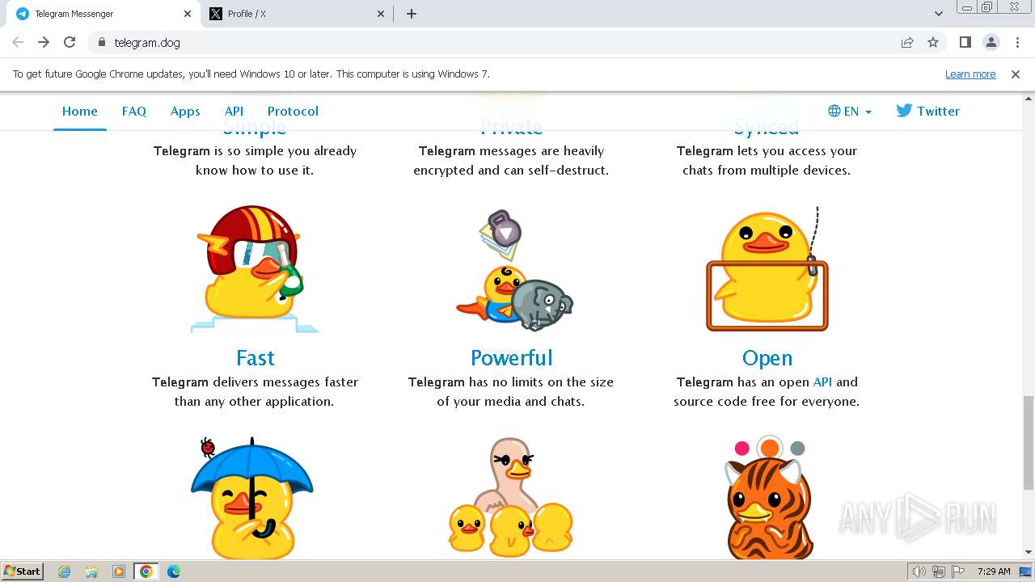Open the Home navigation item
Image resolution: width=1035 pixels, height=582 pixels.
[x=80, y=112]
